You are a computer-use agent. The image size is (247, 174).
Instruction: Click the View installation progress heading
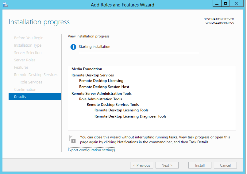click(89, 36)
